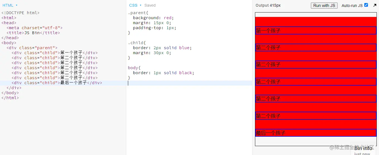This screenshot has height=155, width=379.
Task: Click the HTML line containing 第一个孩子
Action: click(x=55, y=53)
